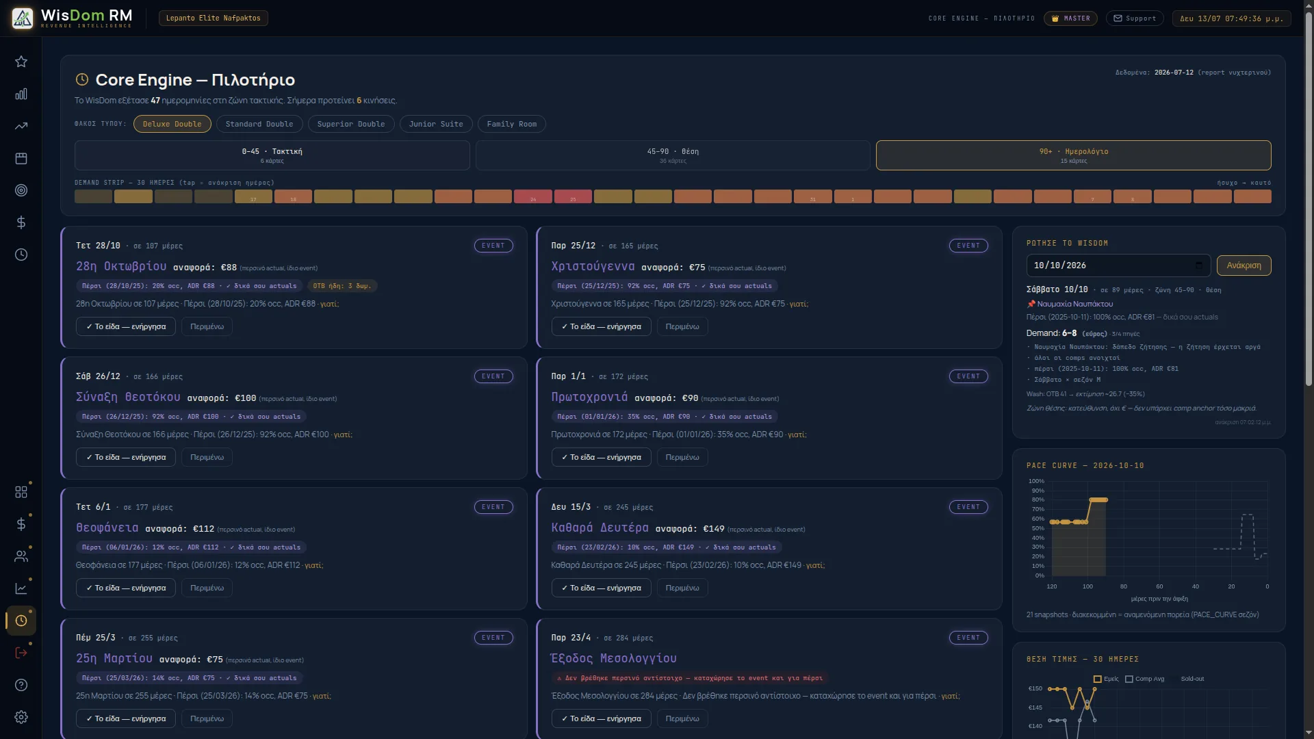This screenshot has width=1314, height=739.
Task: Open the calendar picker icon in date field
Action: click(1198, 265)
